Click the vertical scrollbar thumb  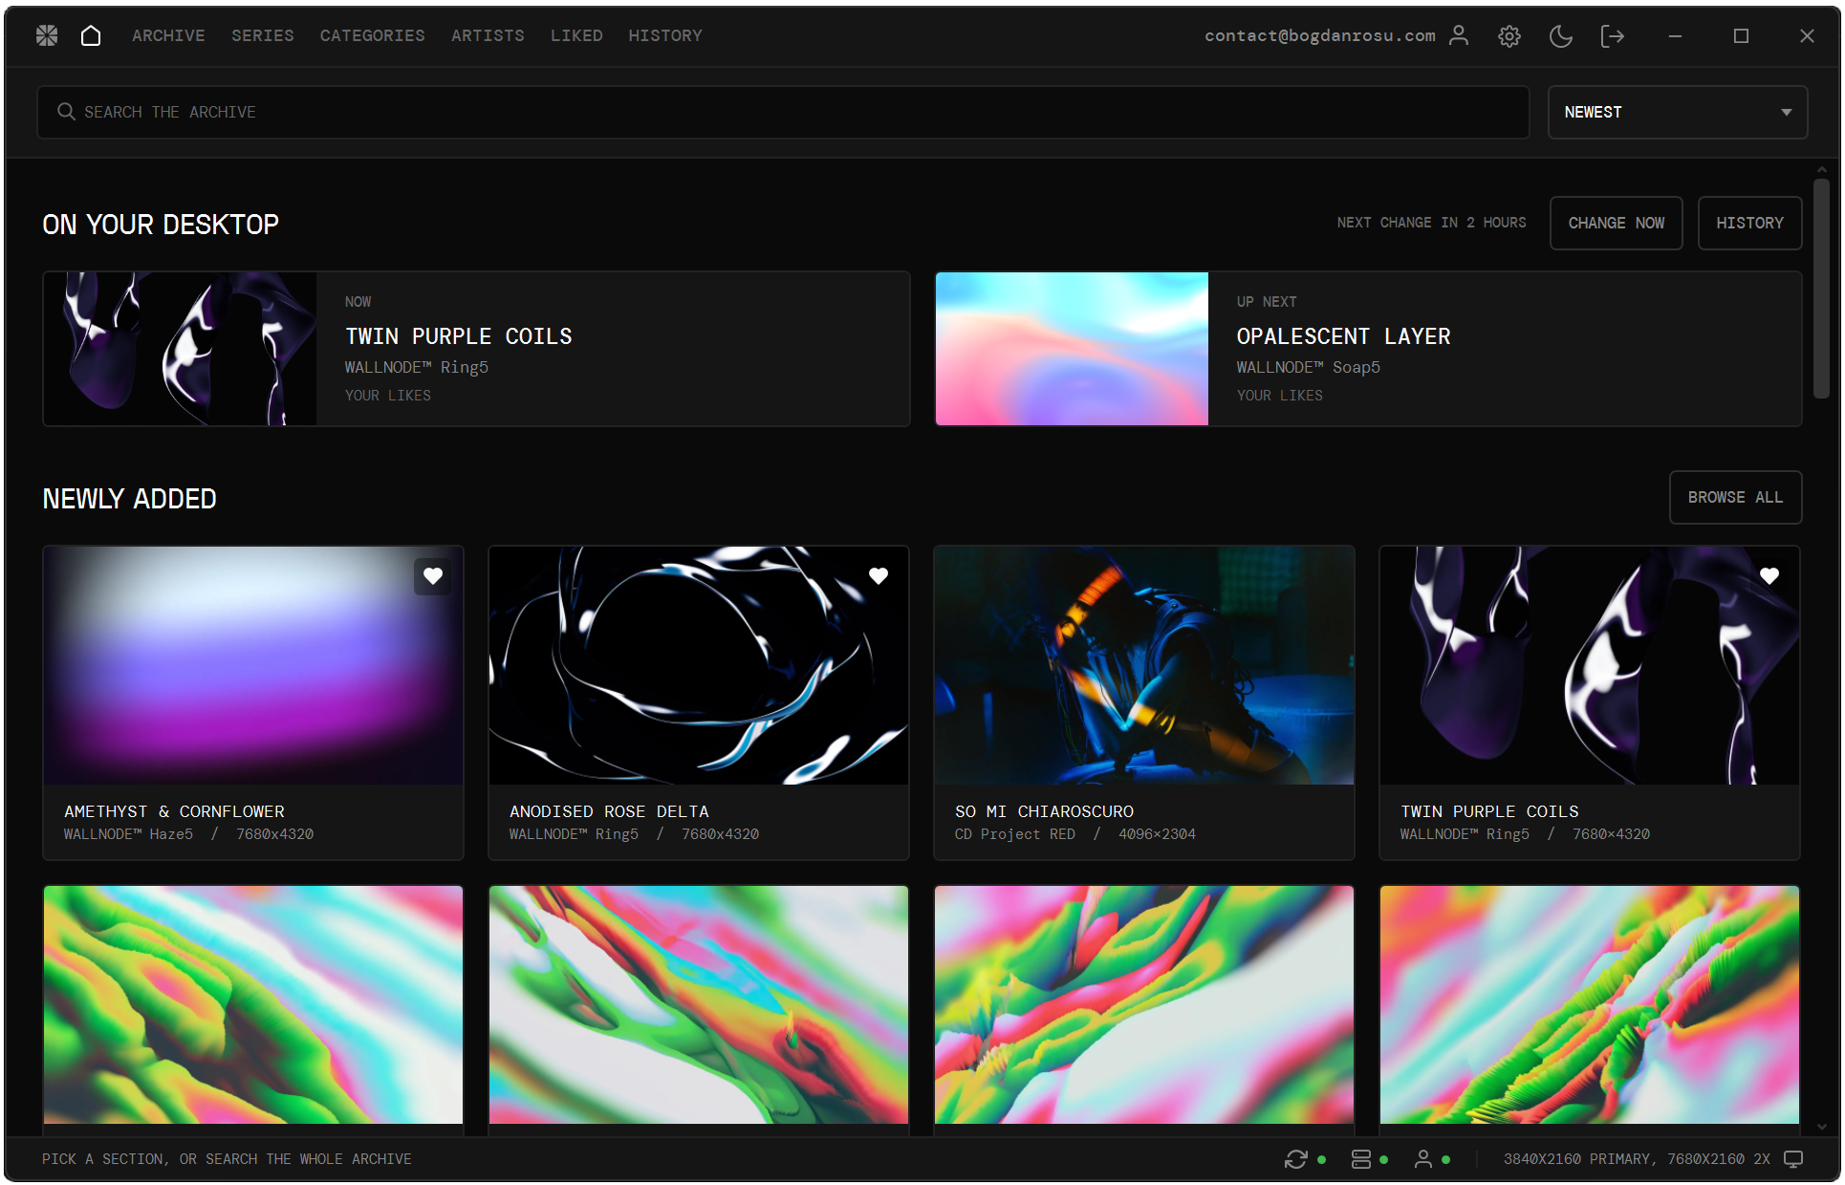pos(1821,289)
